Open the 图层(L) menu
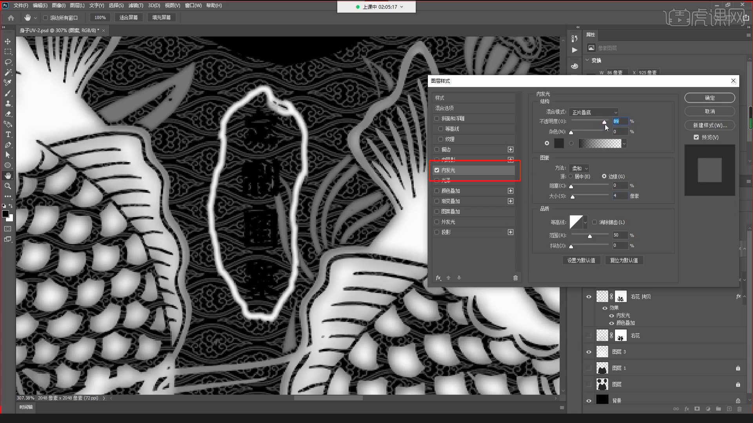 click(77, 5)
